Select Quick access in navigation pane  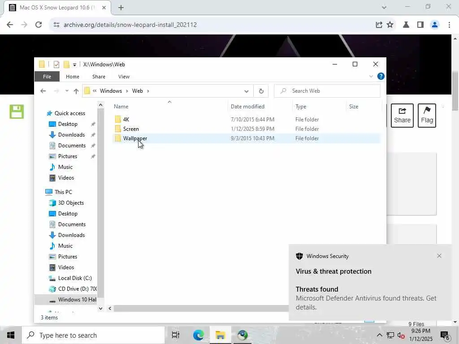coord(69,113)
